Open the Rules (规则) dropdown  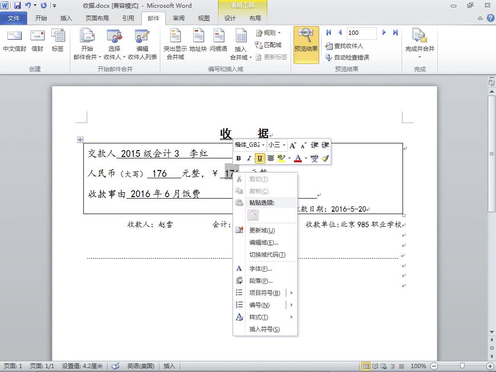click(268, 32)
